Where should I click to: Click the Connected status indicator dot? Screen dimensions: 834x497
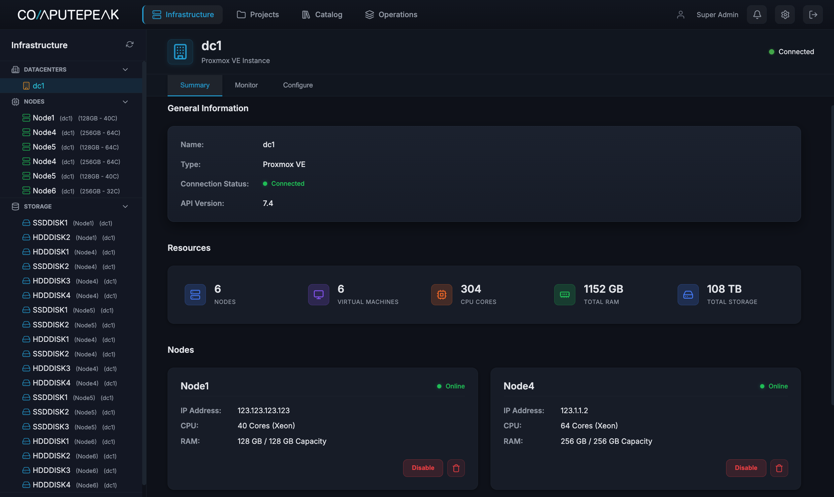(772, 51)
